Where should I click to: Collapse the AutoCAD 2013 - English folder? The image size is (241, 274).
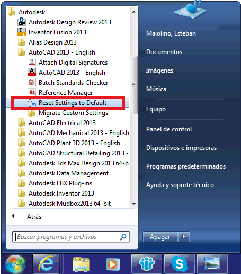click(x=62, y=52)
